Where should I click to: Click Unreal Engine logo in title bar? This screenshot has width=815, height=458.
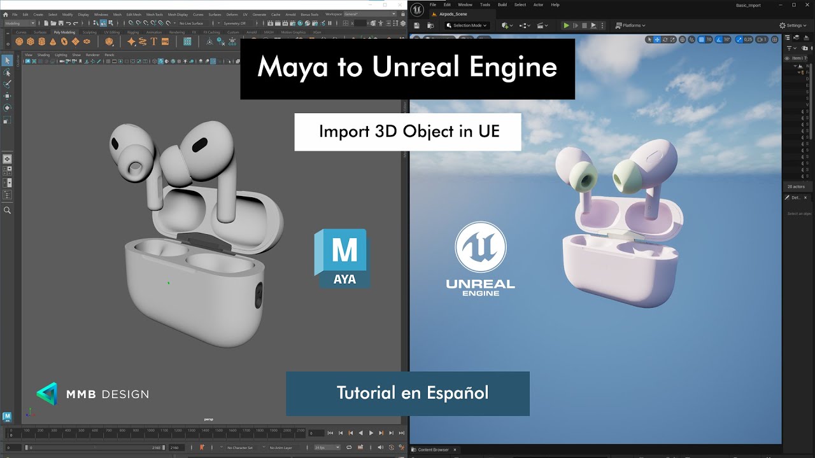tap(417, 9)
